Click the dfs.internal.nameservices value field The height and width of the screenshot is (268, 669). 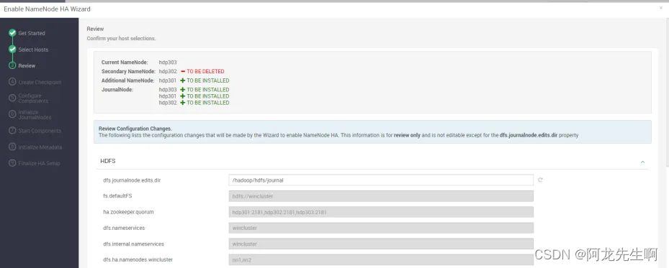(381, 244)
